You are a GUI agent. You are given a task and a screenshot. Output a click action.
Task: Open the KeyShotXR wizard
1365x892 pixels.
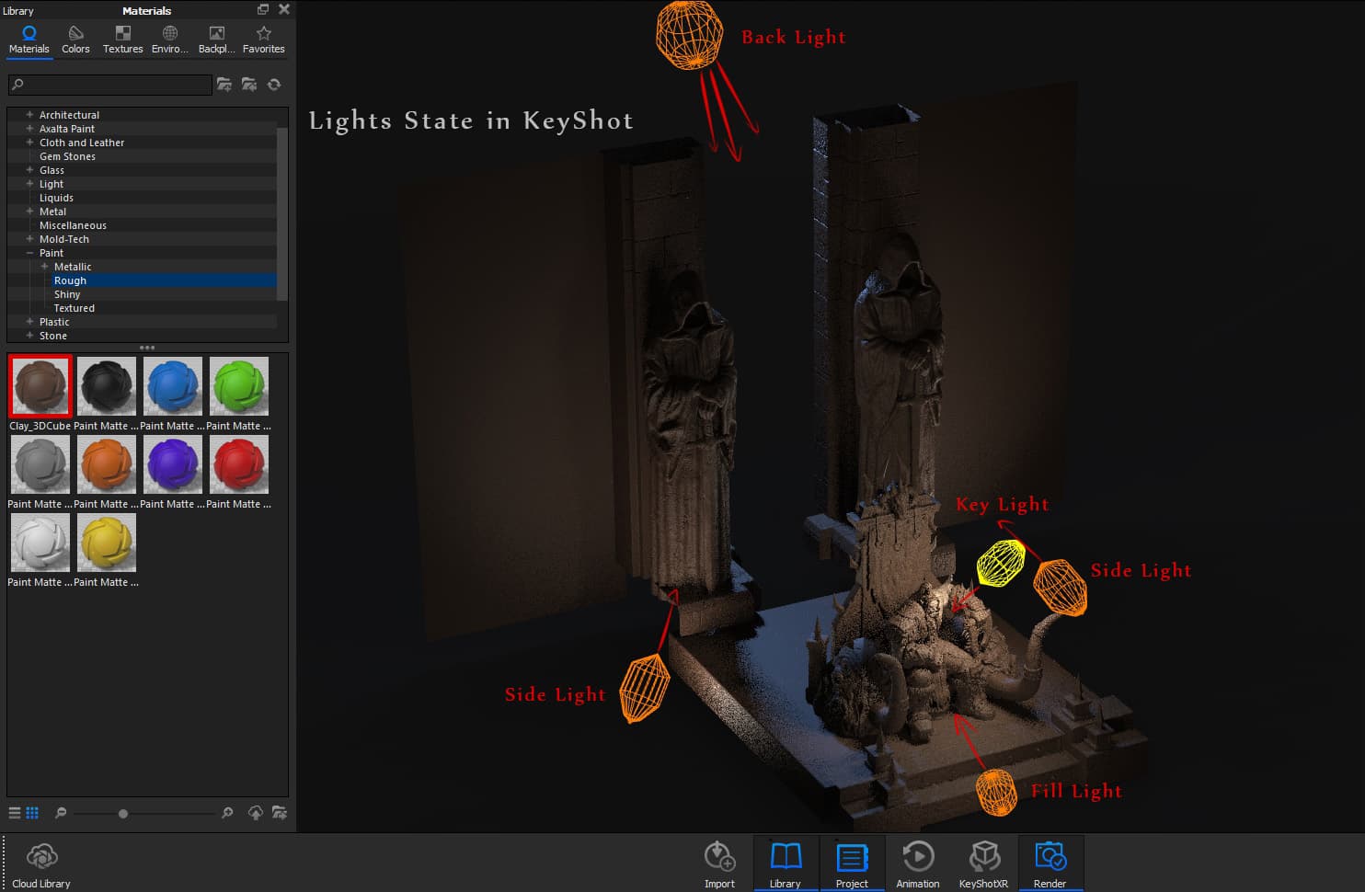(983, 864)
